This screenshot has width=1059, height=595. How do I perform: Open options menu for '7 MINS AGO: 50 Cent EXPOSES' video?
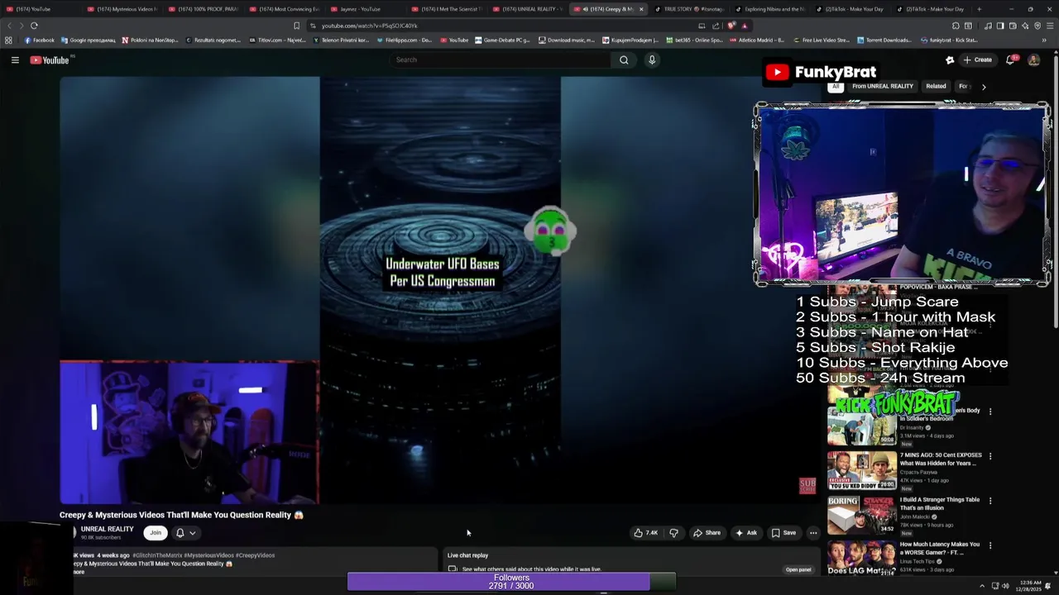[x=990, y=455]
